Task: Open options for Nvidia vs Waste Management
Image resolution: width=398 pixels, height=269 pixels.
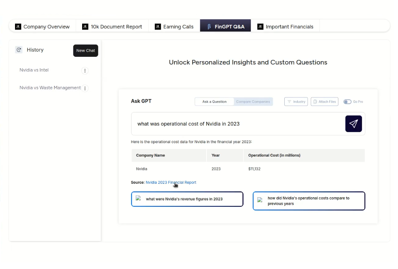Action: (85, 88)
